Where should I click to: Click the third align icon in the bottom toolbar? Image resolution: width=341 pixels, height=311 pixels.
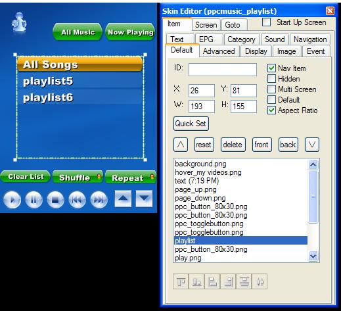point(212,281)
